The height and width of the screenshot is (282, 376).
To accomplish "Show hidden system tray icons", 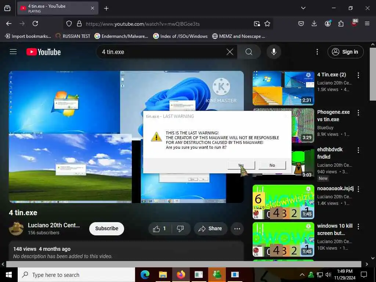I will pos(302,275).
